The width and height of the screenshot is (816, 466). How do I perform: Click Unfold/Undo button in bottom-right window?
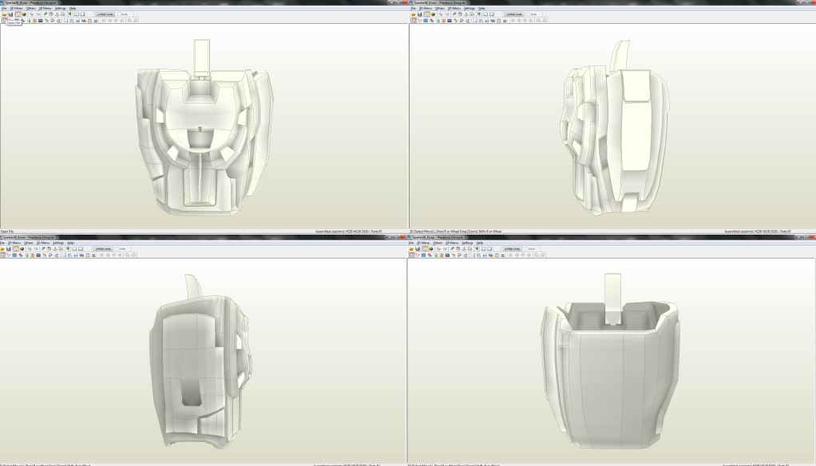(x=512, y=249)
